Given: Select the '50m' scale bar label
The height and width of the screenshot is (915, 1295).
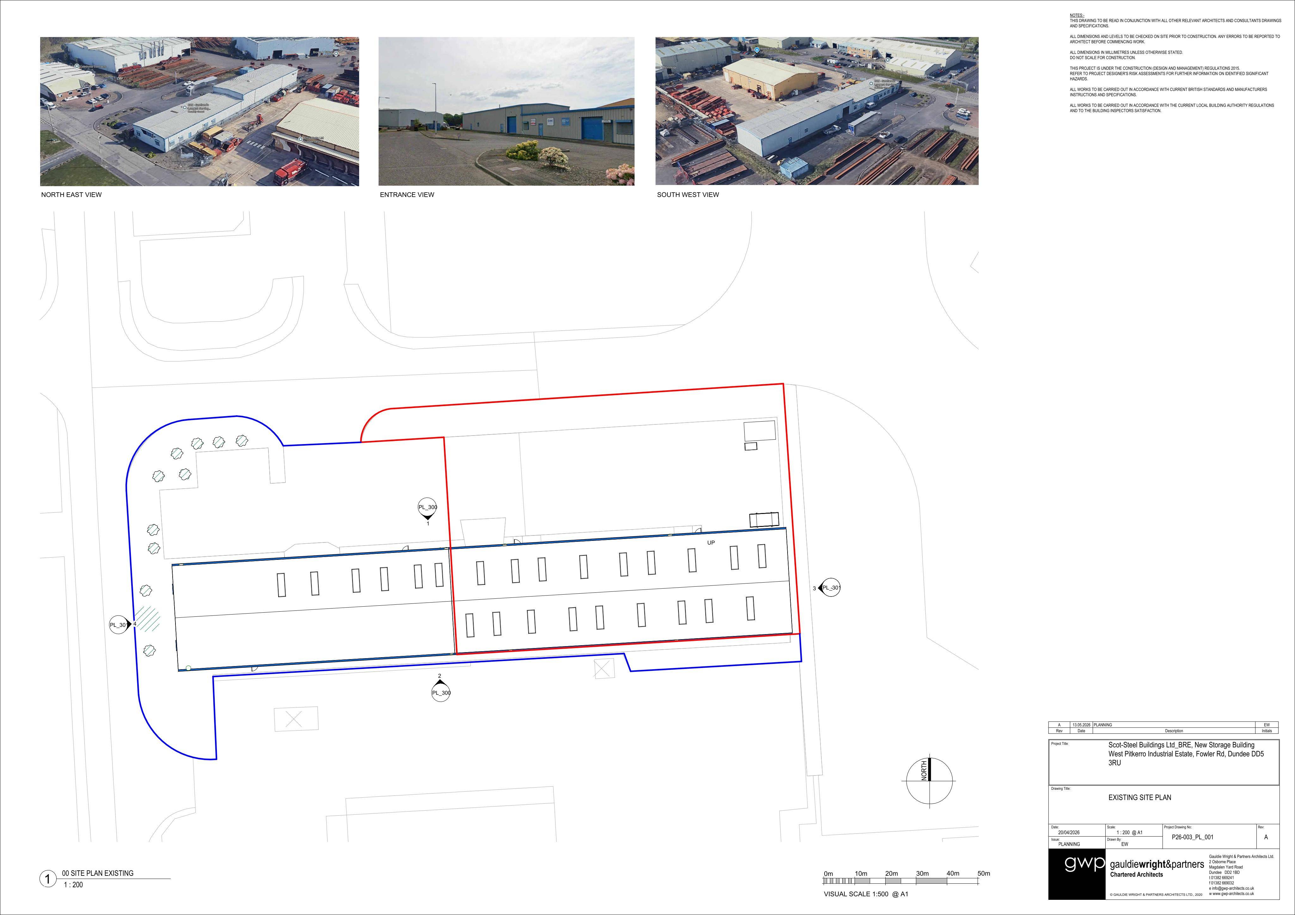Looking at the screenshot, I should point(984,873).
